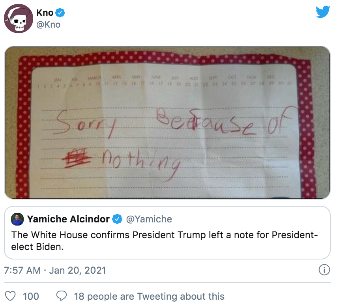This screenshot has height=306, width=337.
Task: Click the 100 likes count
Action: point(31,296)
